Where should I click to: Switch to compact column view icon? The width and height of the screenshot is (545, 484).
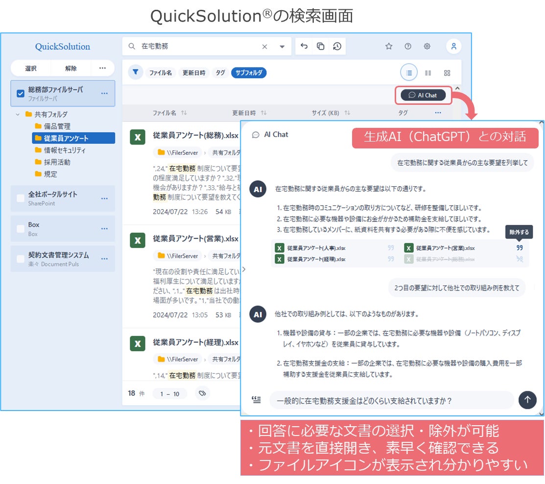point(428,73)
